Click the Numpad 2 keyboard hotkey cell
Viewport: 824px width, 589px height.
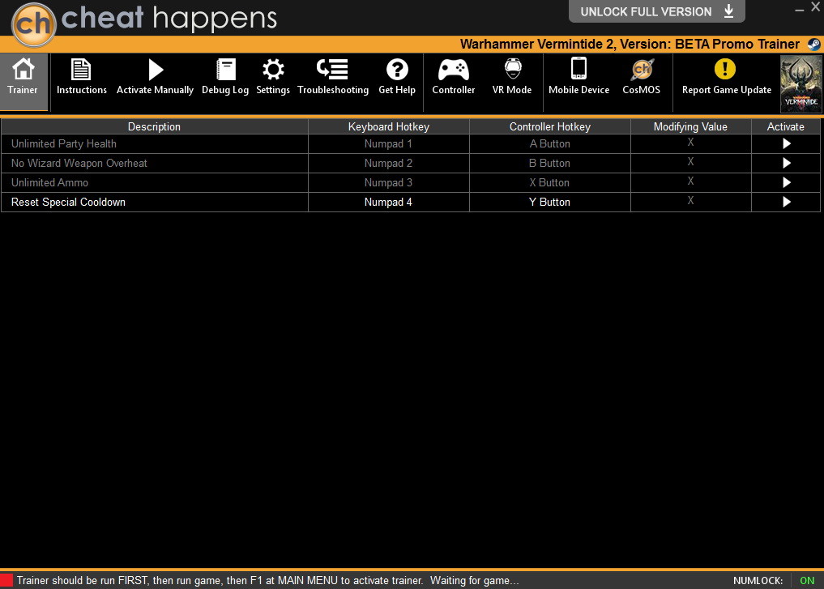click(388, 164)
